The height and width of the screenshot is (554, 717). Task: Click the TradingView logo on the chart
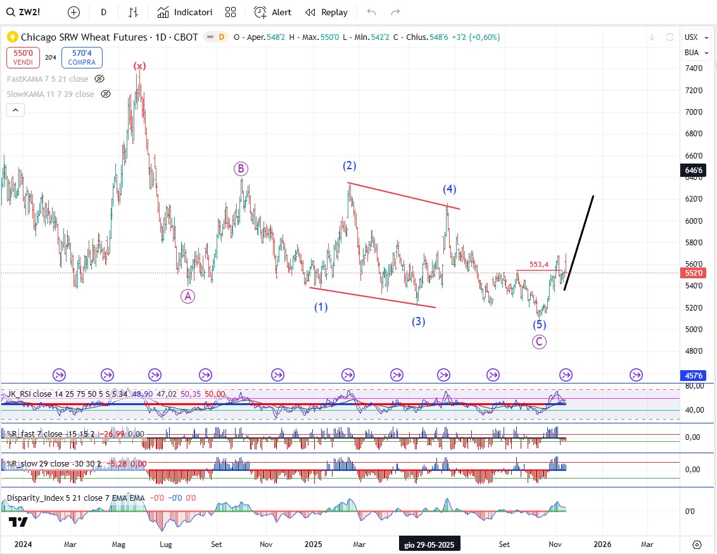click(18, 522)
